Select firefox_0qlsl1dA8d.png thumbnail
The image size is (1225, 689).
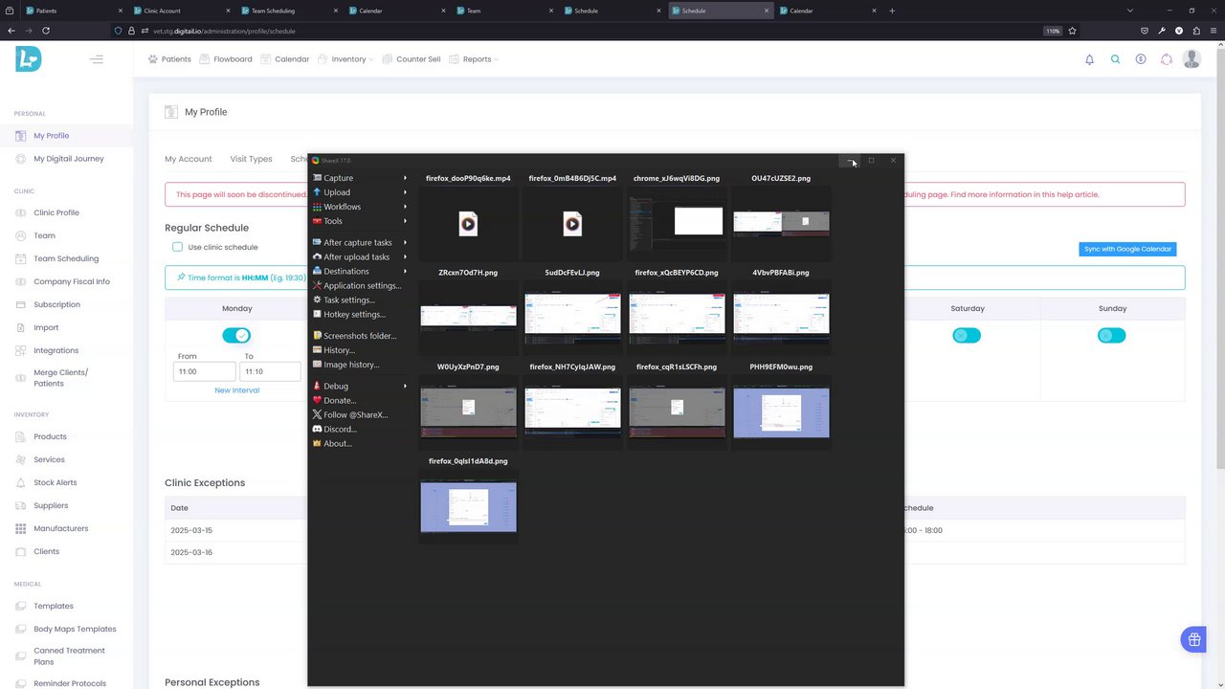[x=468, y=506]
